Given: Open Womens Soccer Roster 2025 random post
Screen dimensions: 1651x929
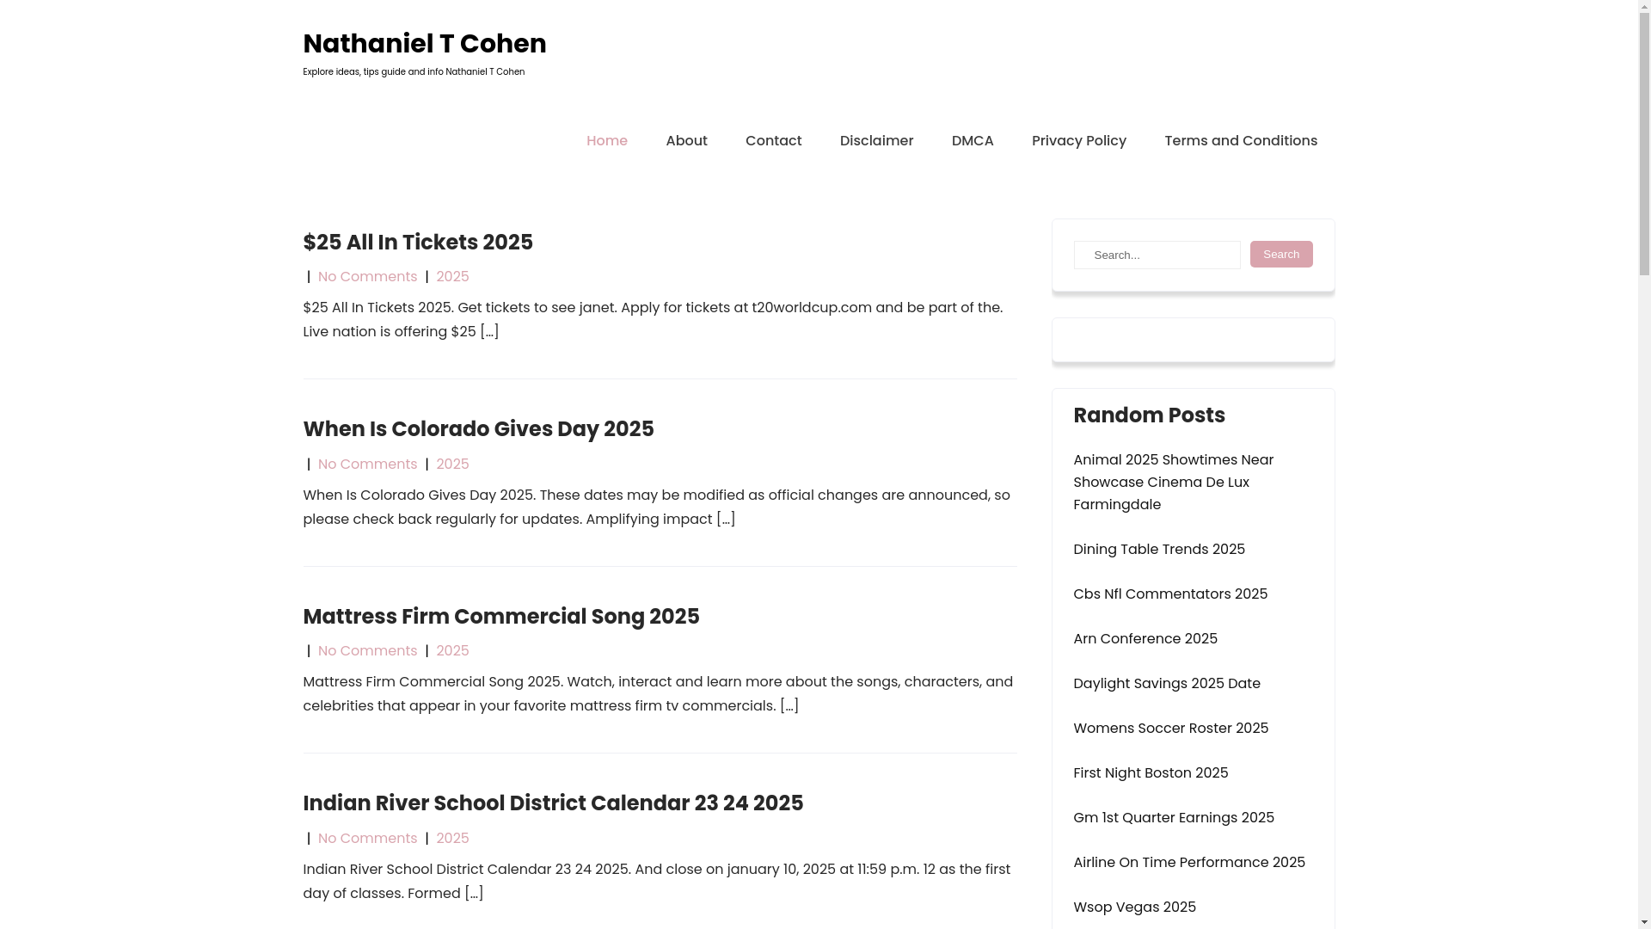Looking at the screenshot, I should (1171, 729).
